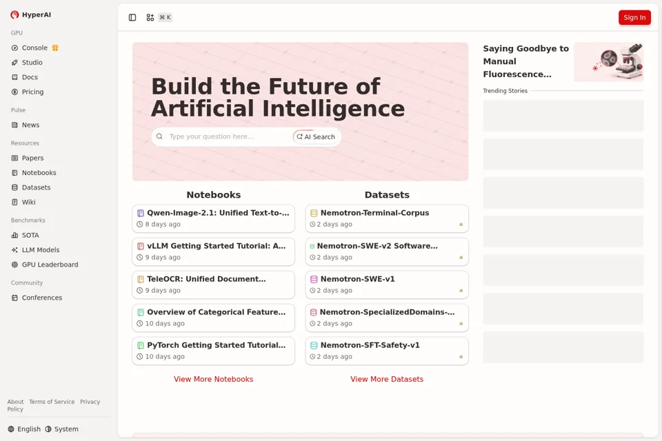Click the Conferences calendar icon
The image size is (662, 441).
(x=14, y=298)
